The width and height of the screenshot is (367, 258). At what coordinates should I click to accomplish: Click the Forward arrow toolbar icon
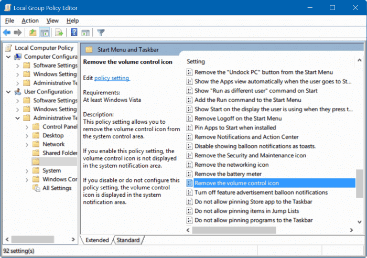click(18, 33)
